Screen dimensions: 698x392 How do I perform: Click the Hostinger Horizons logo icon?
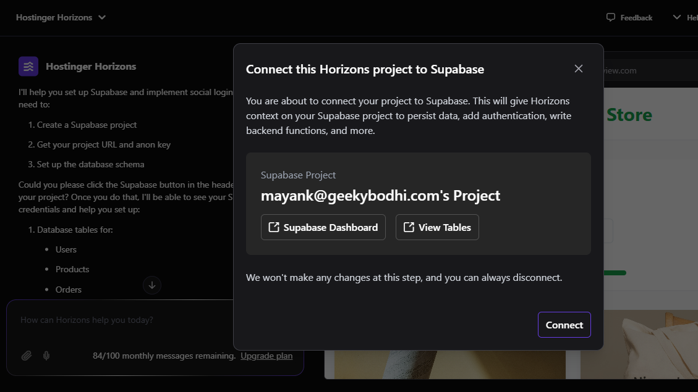(x=28, y=66)
